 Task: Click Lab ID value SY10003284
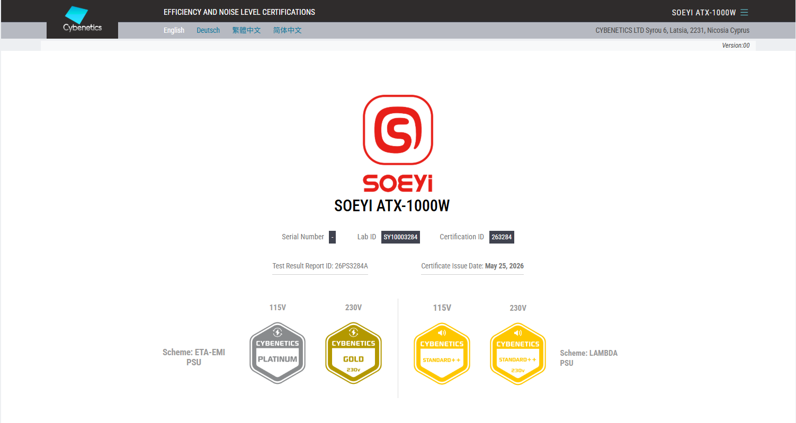tap(401, 237)
